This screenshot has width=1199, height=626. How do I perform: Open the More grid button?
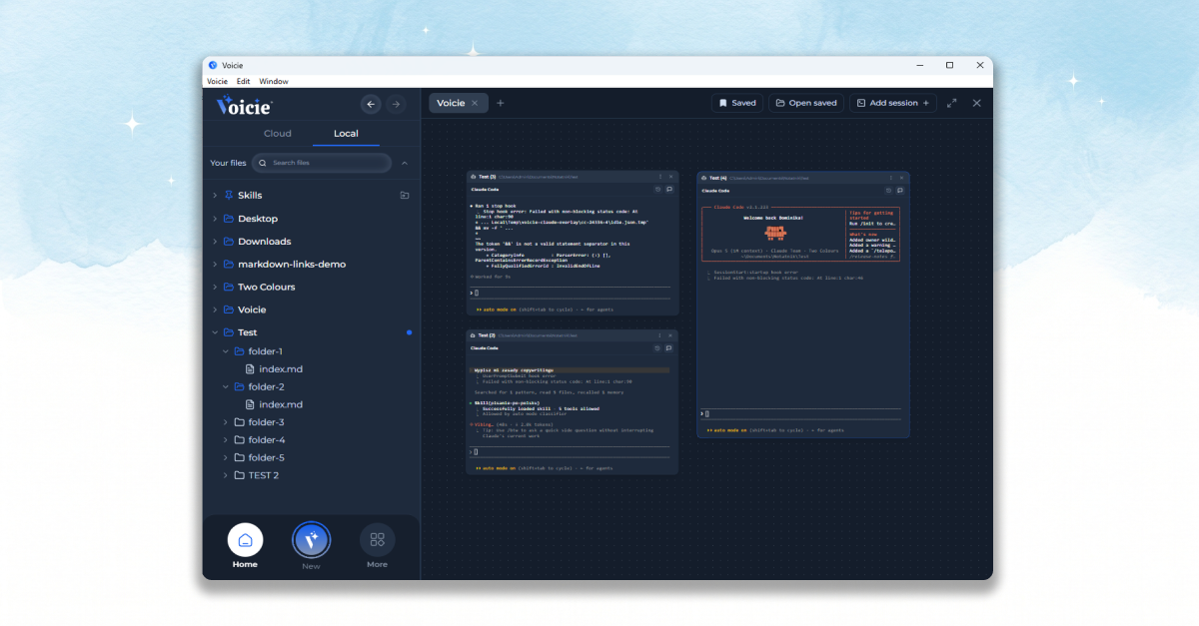coord(377,540)
